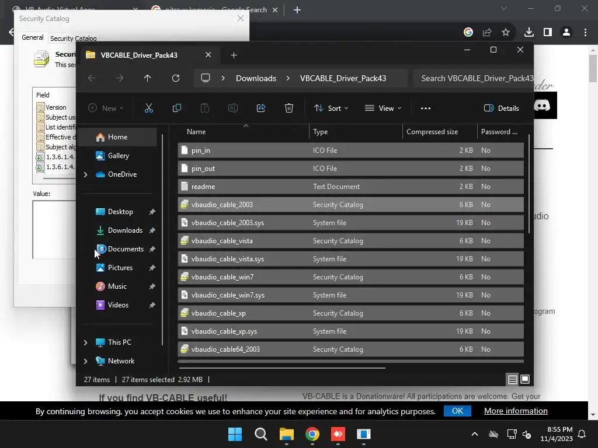Toggle Chrome side panel icon
The height and width of the screenshot is (448, 598).
point(548,33)
